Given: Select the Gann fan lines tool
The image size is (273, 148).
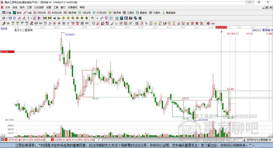Looking at the screenshot, I should click(98, 24).
